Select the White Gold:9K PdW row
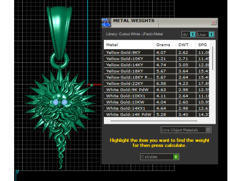 [x=156, y=89]
